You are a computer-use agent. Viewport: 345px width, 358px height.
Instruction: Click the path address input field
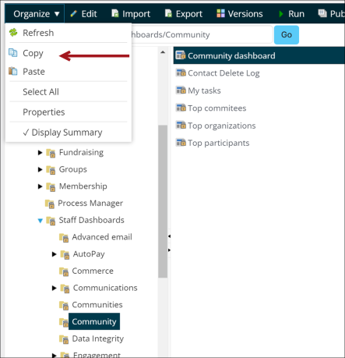click(202, 34)
